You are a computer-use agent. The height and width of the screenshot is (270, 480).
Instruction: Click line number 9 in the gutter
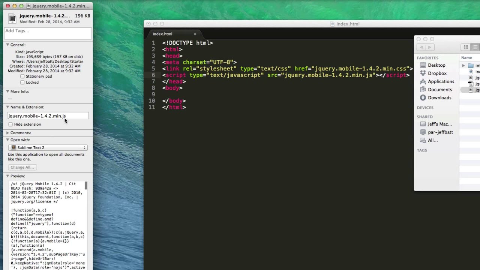coord(153,94)
